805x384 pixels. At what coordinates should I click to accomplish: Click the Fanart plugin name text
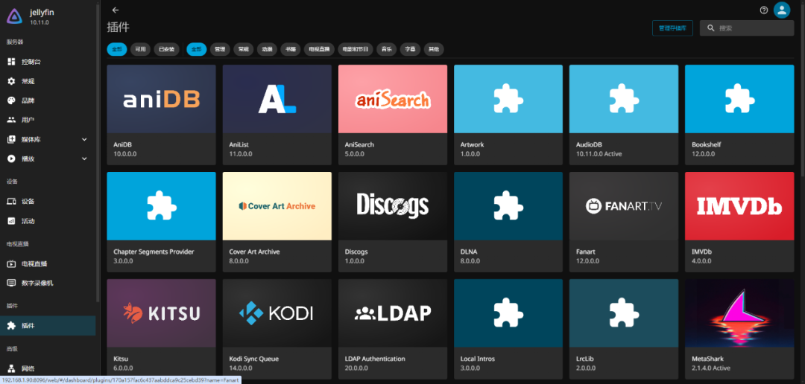[x=586, y=252]
